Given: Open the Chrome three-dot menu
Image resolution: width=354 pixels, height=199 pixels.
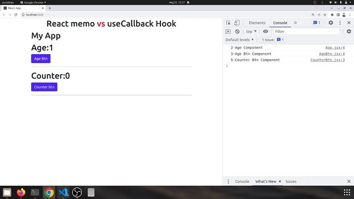Looking at the screenshot, I should coord(350,15).
